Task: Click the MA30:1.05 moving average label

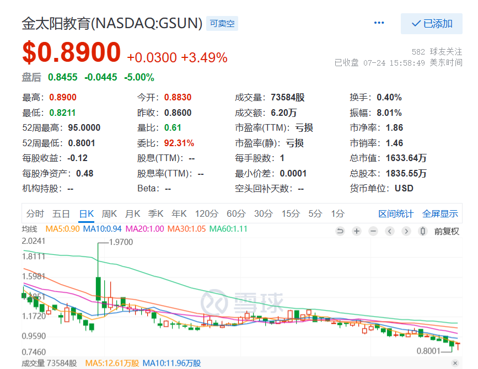Action: pyautogui.click(x=186, y=229)
